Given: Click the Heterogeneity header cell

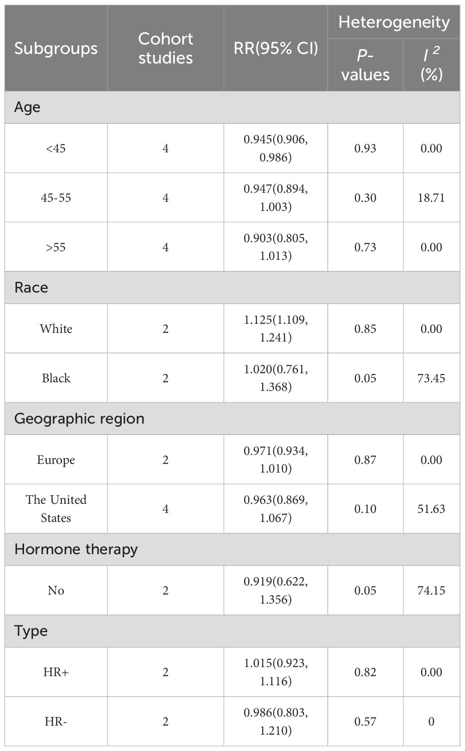Looking at the screenshot, I should pyautogui.click(x=393, y=22).
